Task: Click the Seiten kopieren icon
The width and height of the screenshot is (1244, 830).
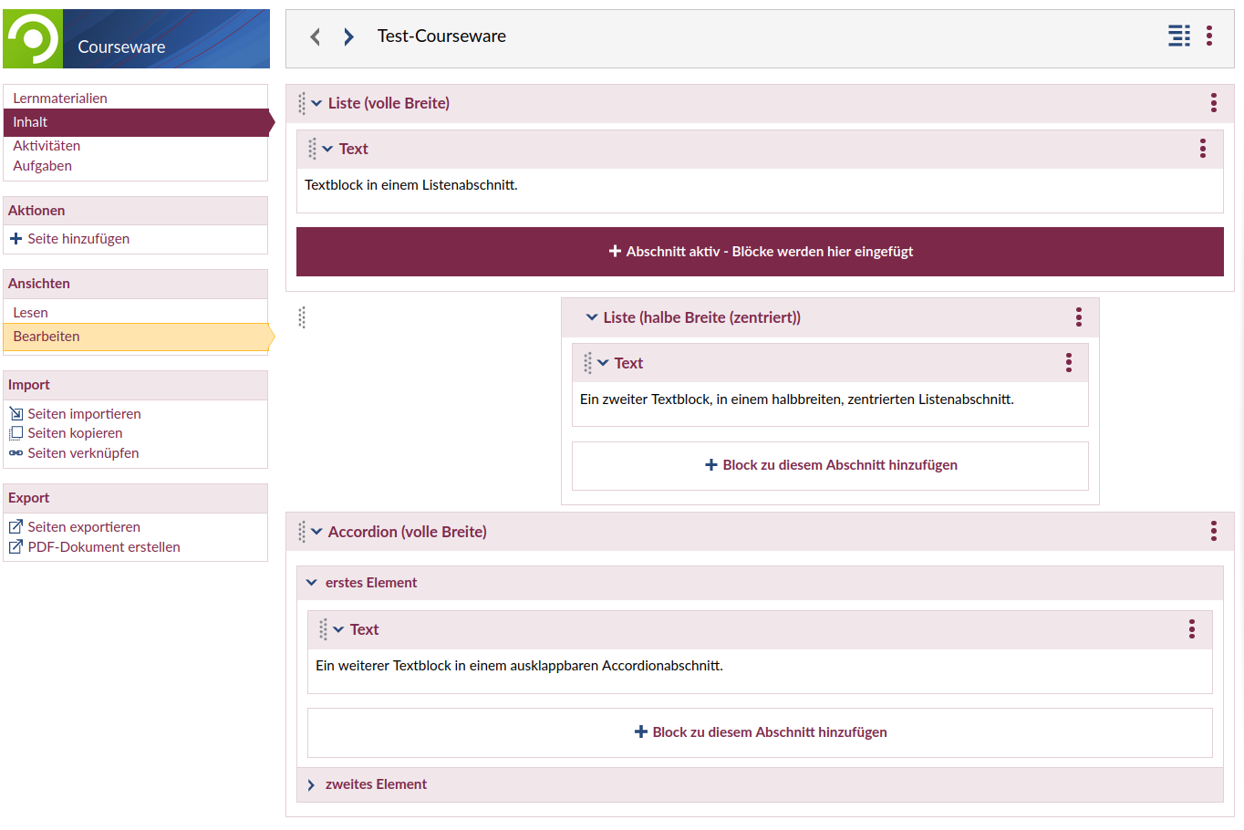Action: [x=16, y=433]
